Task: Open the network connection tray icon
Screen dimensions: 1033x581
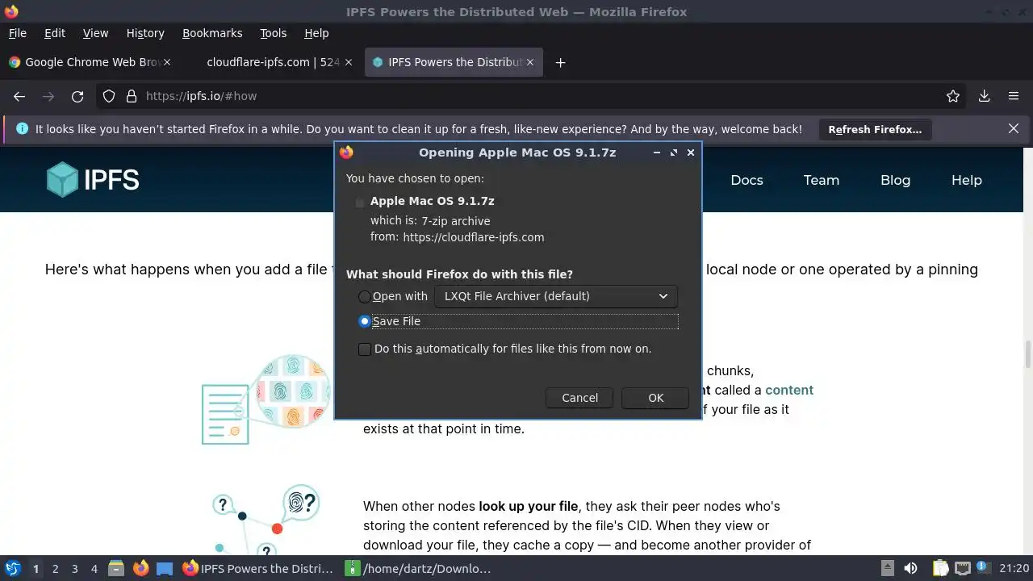Action: click(963, 568)
